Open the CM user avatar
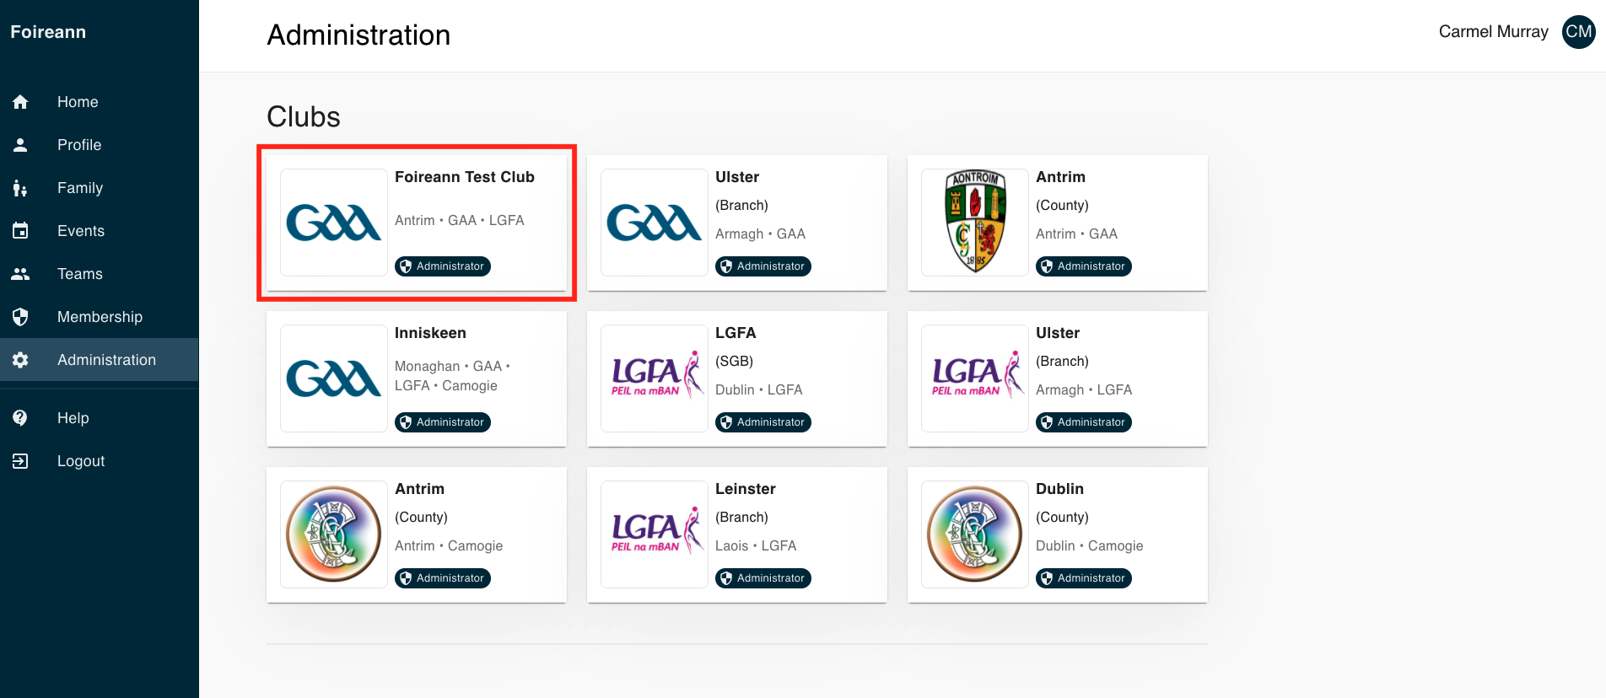Viewport: 1606px width, 698px height. 1578,32
